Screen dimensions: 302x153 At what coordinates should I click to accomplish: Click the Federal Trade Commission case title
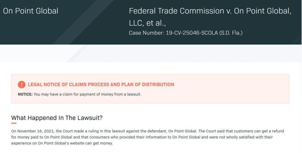click(210, 11)
